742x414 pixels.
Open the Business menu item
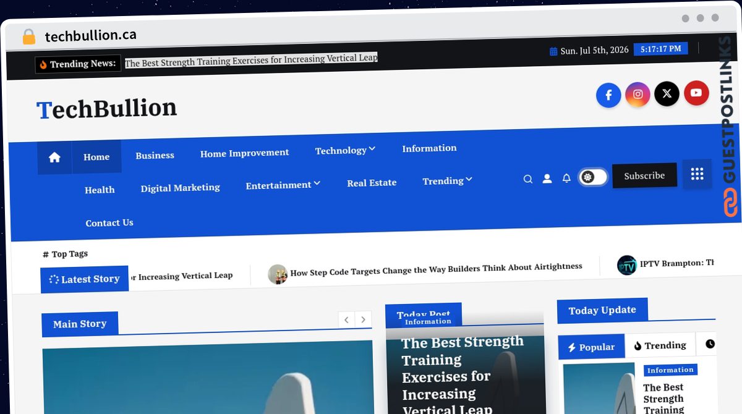(155, 155)
